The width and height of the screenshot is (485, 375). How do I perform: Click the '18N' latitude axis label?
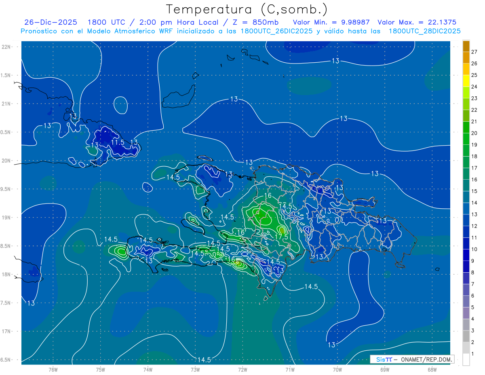click(x=7, y=274)
